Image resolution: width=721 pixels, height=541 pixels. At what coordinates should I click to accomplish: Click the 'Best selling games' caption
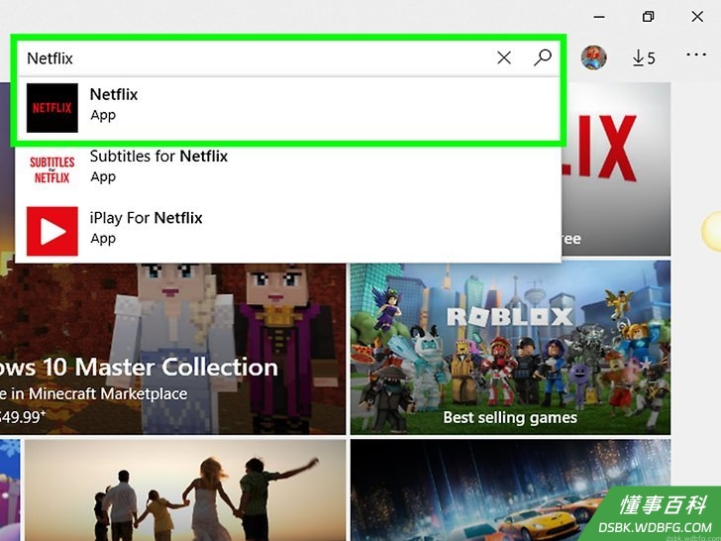pos(510,417)
